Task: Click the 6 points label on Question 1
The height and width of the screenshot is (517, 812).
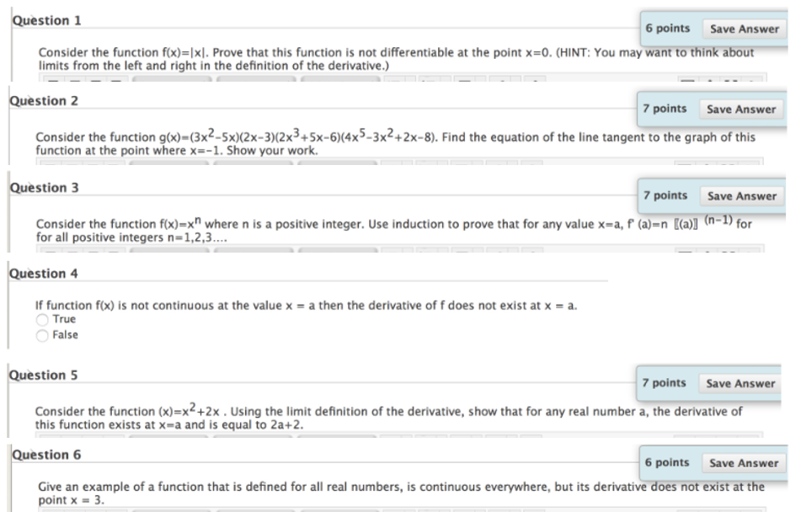Action: [667, 29]
